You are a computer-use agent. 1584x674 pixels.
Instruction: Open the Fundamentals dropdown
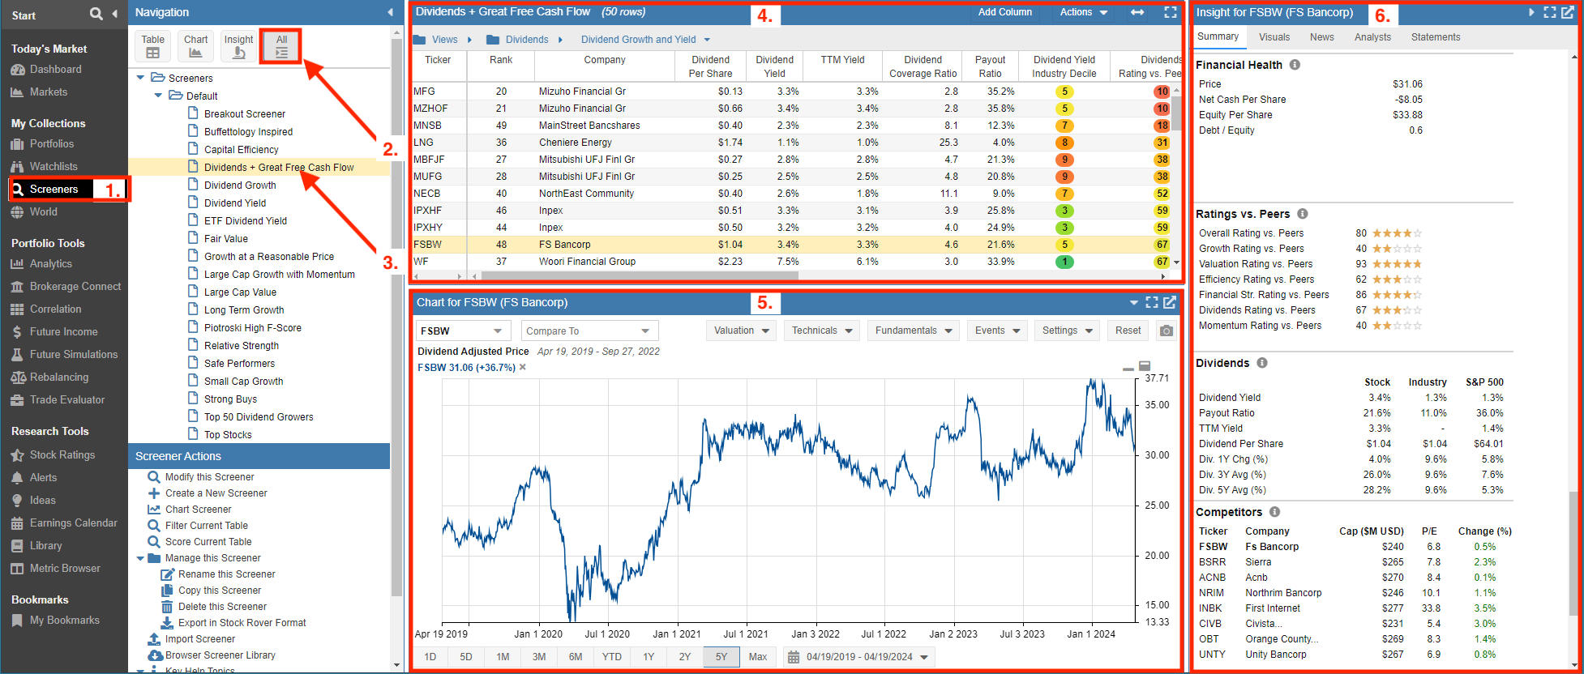point(914,331)
